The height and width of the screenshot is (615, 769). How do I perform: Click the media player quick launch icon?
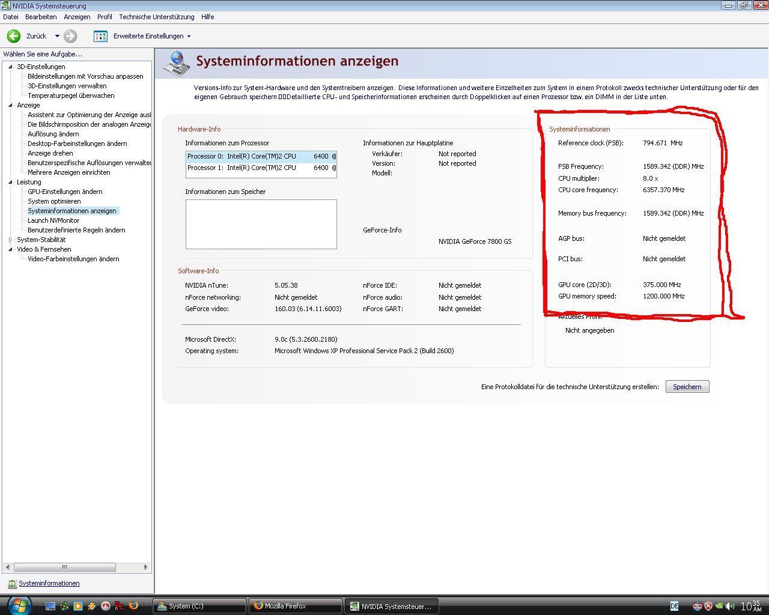(78, 606)
